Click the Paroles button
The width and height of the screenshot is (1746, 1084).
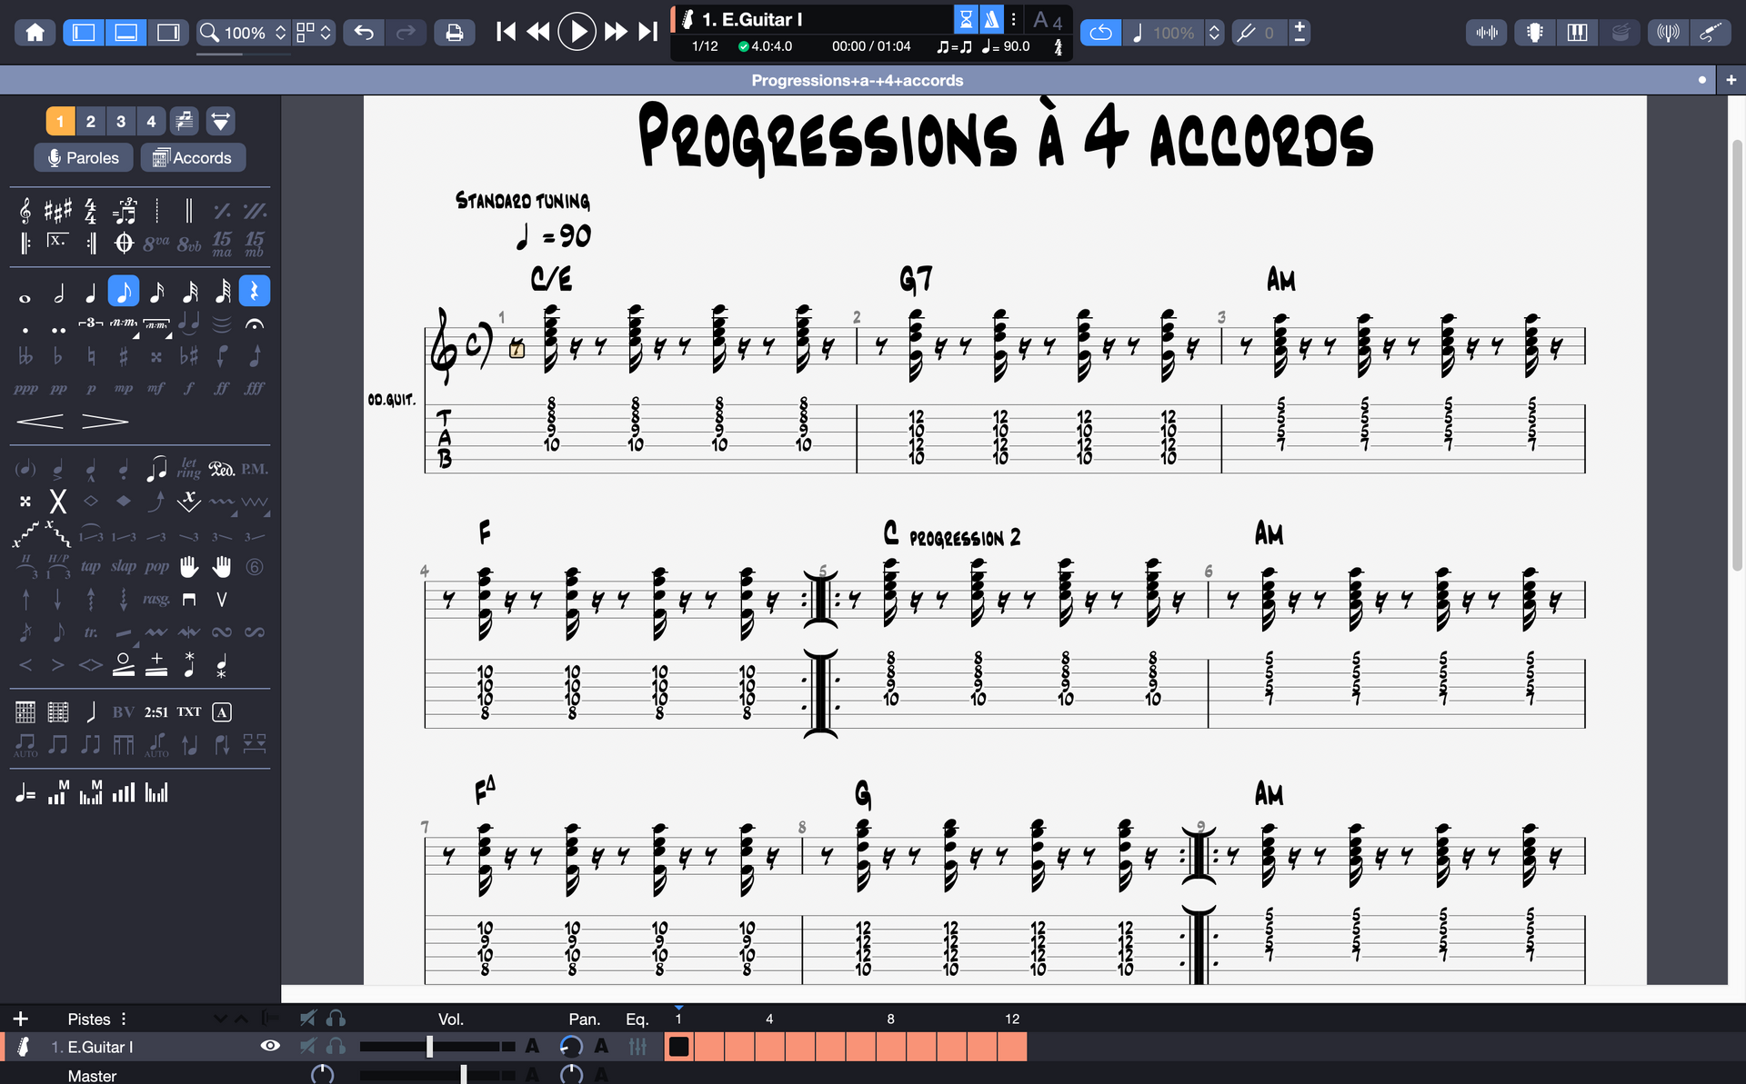(x=84, y=158)
